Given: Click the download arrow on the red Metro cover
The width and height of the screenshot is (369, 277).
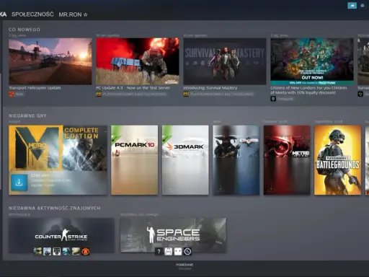Looking at the screenshot, I should point(271,188).
